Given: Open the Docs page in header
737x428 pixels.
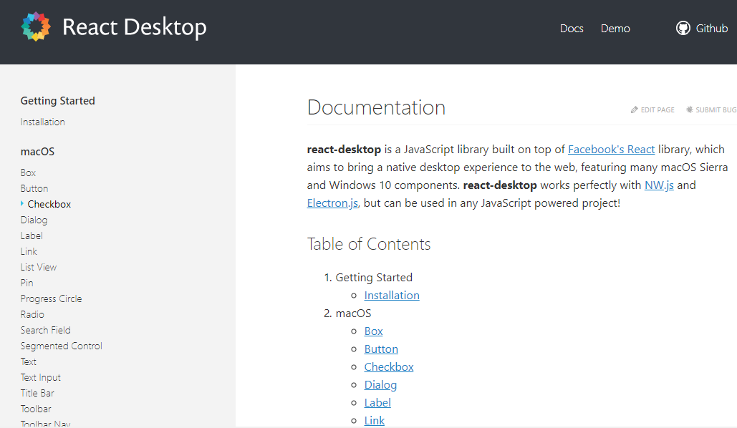Looking at the screenshot, I should [x=572, y=29].
